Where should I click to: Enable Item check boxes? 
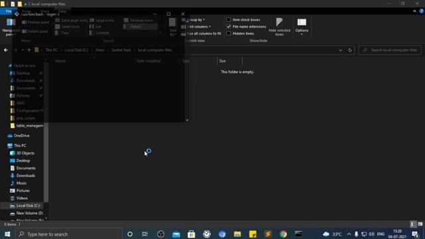(228, 19)
